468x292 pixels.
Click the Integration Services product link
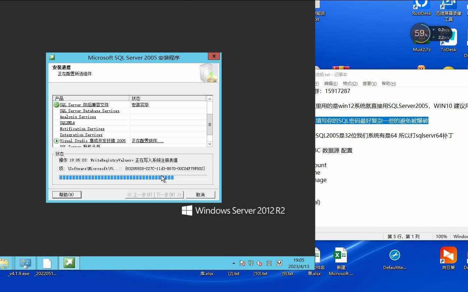point(81,135)
